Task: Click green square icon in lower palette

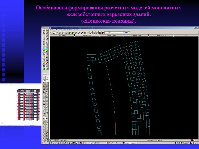Action: pos(44,119)
